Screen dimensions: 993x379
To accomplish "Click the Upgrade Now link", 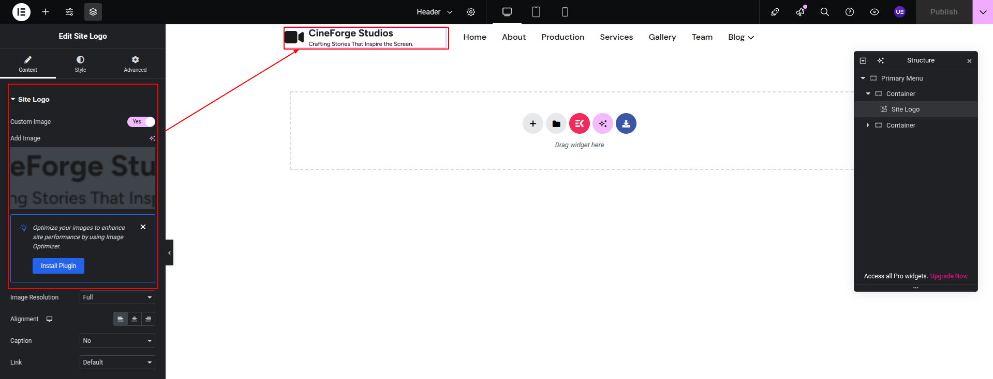I will (x=948, y=276).
